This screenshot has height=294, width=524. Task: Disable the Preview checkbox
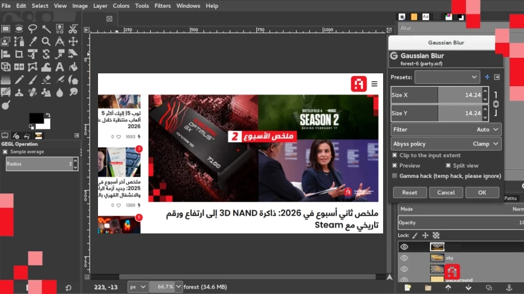click(395, 166)
